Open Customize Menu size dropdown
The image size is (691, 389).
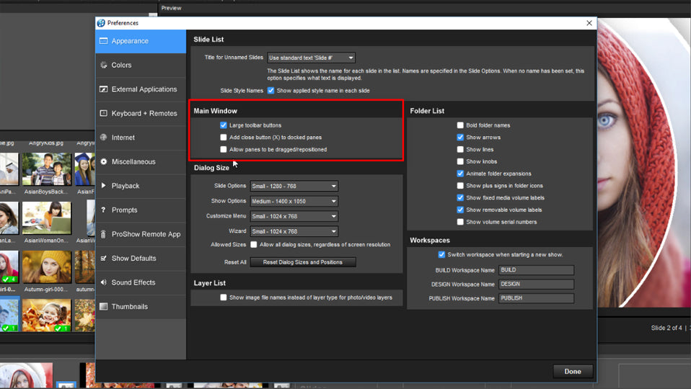tap(294, 216)
